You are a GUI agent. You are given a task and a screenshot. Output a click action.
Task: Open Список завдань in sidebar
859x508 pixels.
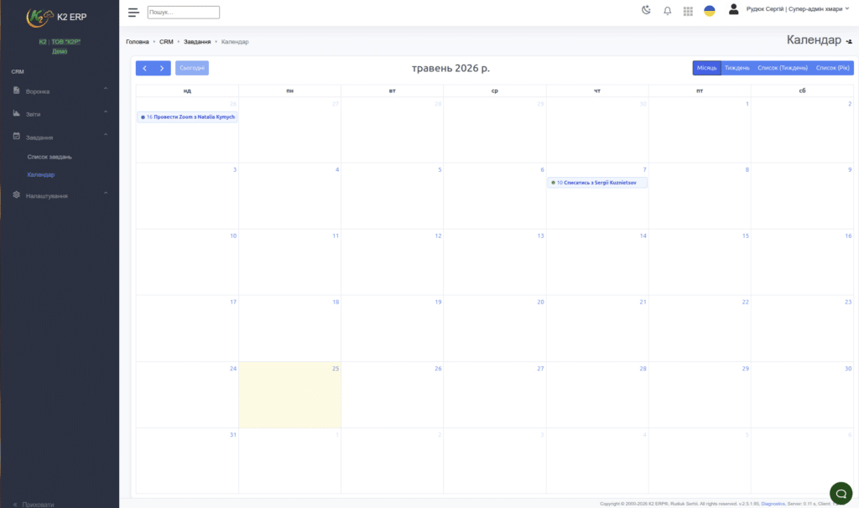(49, 157)
